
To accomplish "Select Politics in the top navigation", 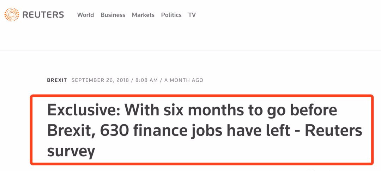I will (x=171, y=15).
